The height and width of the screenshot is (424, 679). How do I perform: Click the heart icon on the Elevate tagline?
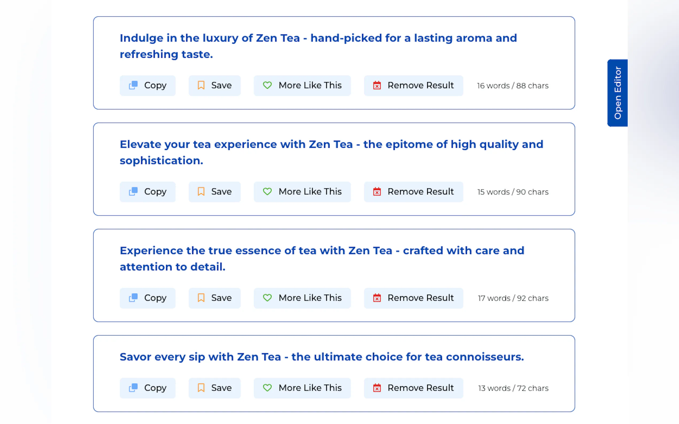(267, 191)
